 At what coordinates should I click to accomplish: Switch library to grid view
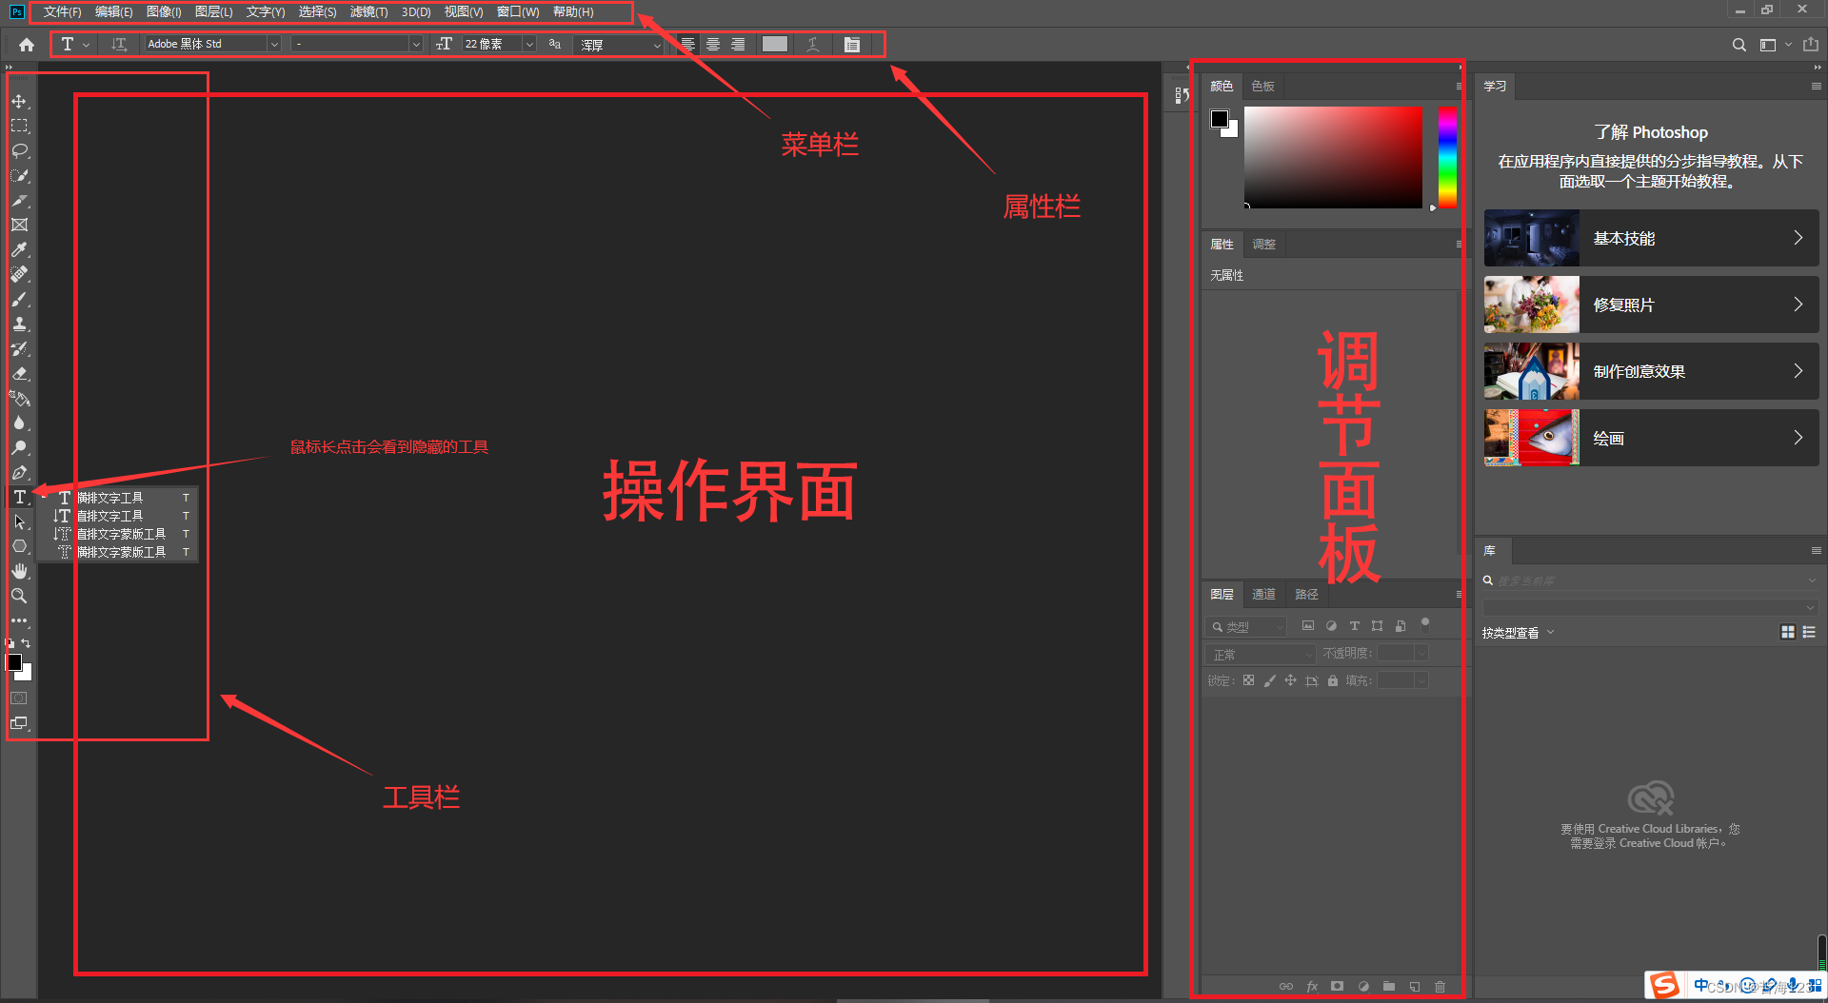1788,632
